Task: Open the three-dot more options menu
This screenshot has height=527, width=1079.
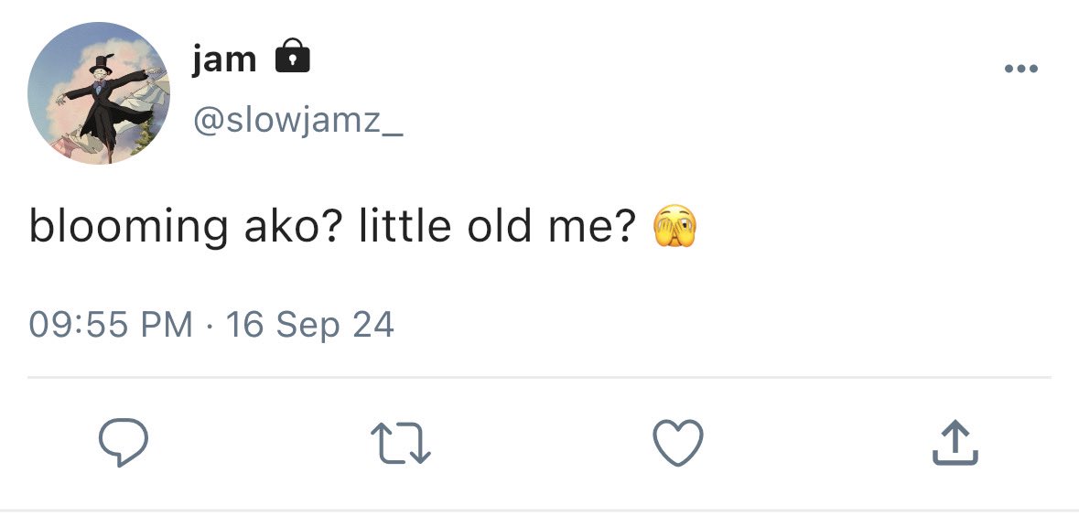Action: coord(1021,68)
